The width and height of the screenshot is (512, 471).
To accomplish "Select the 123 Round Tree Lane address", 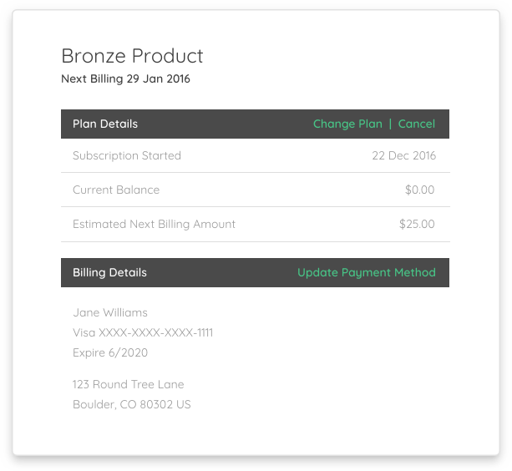I will click(128, 385).
